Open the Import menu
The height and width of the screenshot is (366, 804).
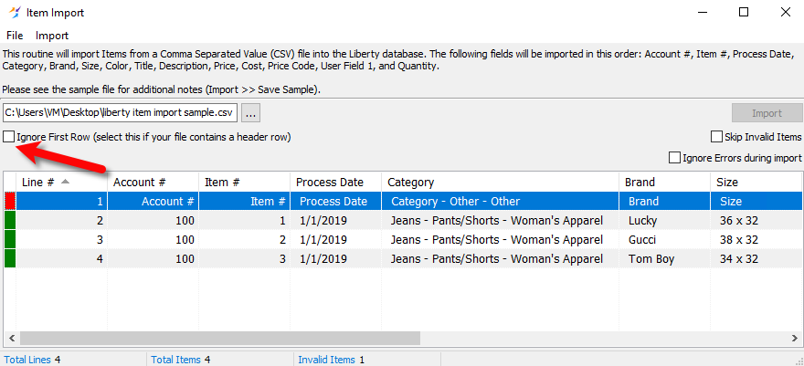coord(52,36)
